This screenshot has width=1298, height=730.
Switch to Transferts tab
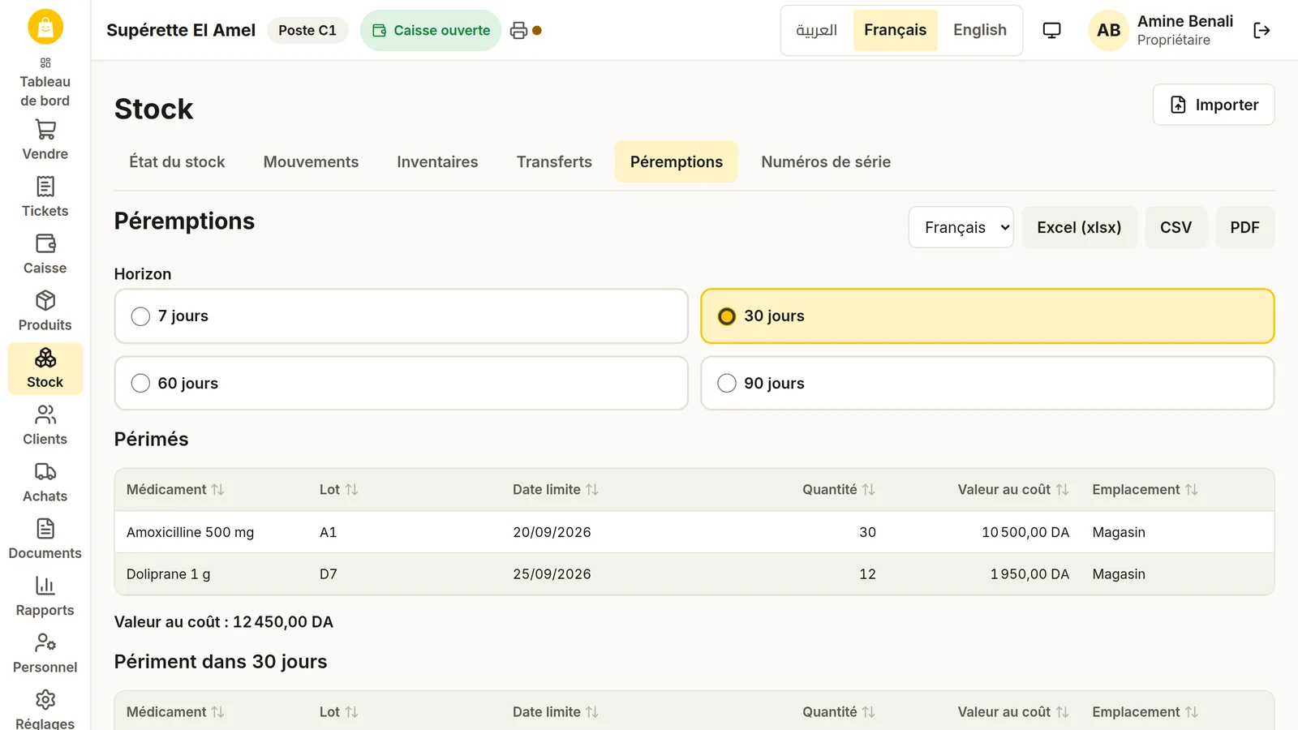[x=554, y=161]
